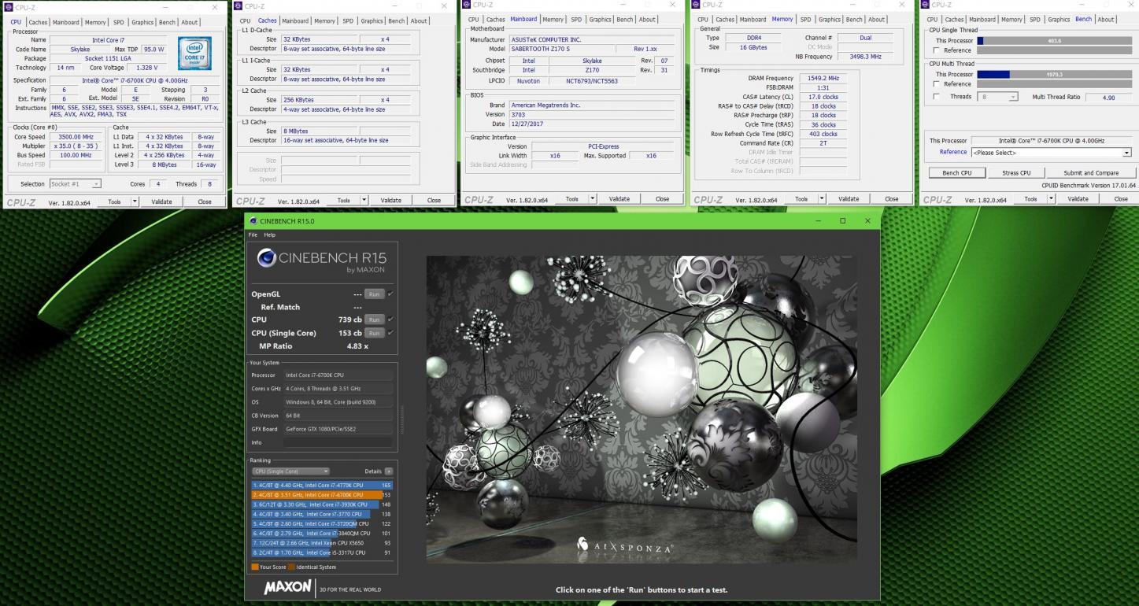Run the CPU test showing 739 cb
This screenshot has height=606, width=1139.
click(x=374, y=320)
